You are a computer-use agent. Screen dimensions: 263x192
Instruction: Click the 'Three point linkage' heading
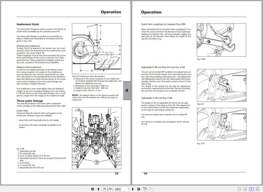tap(30, 101)
